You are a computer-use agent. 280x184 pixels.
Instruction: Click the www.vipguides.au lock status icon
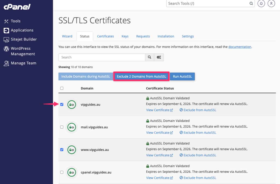[x=72, y=150]
